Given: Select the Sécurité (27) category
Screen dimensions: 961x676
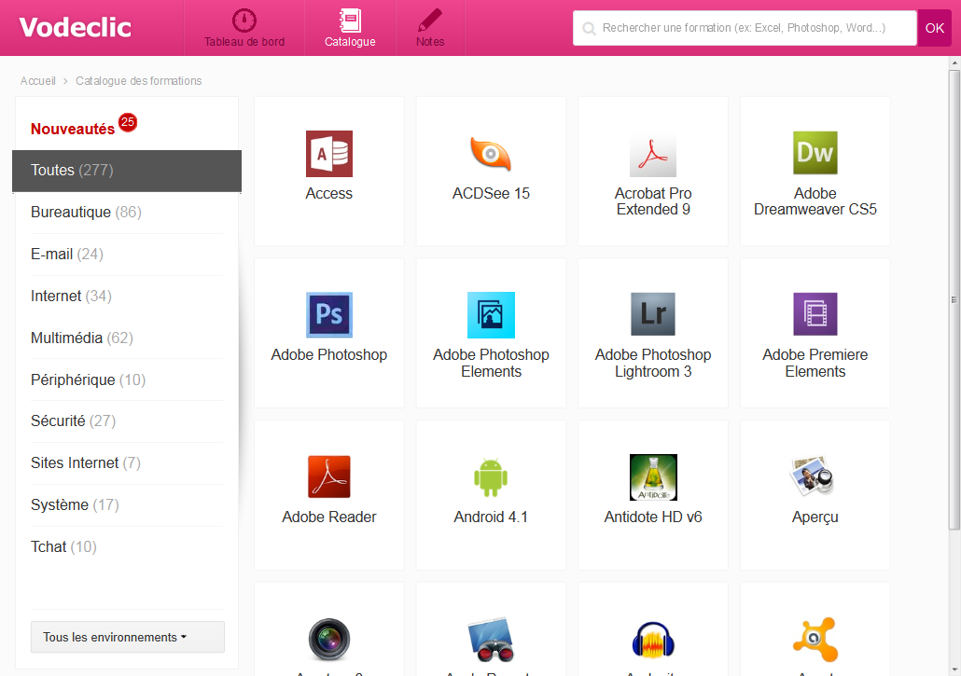Looking at the screenshot, I should click(x=127, y=421).
